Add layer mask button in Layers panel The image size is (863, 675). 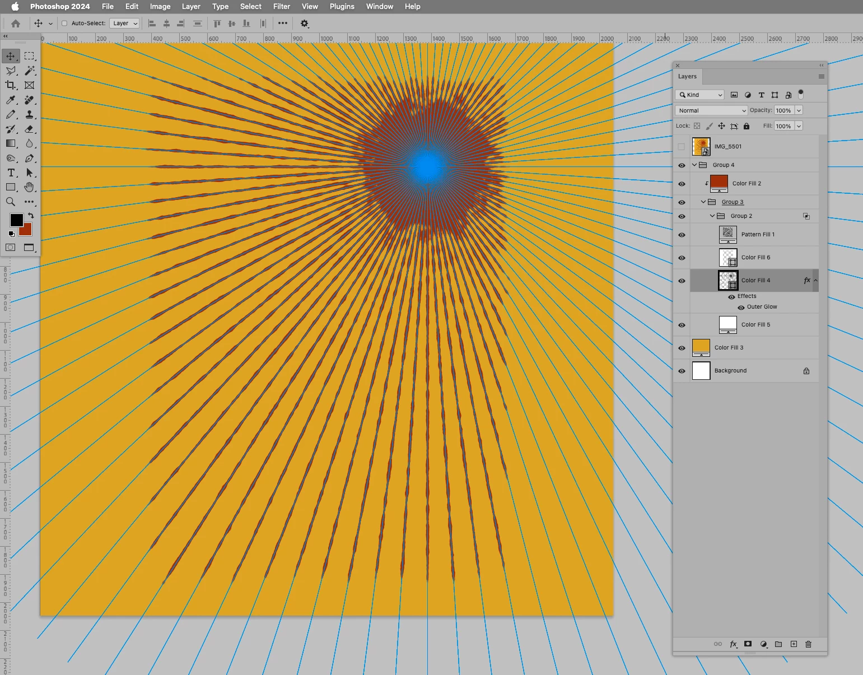click(748, 644)
